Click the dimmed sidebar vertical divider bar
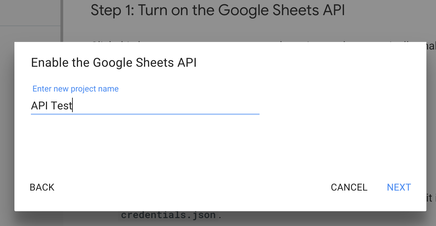 click(62, 21)
